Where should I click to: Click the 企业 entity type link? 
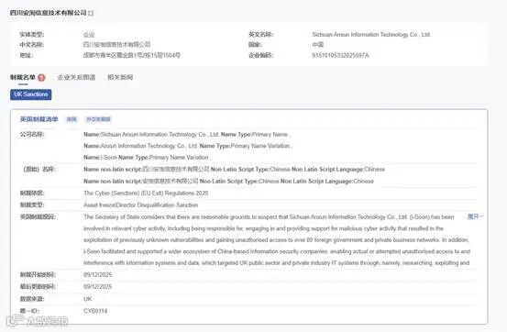89,34
